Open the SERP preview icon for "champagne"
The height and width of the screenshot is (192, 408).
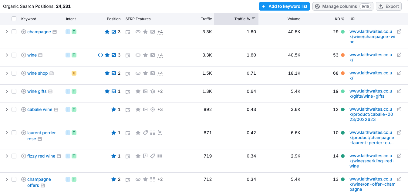coord(128,31)
